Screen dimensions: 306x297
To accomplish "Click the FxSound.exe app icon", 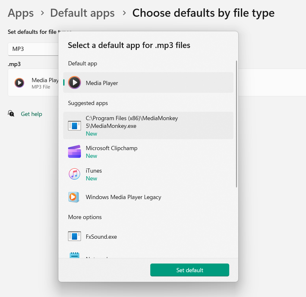I will 74,236.
